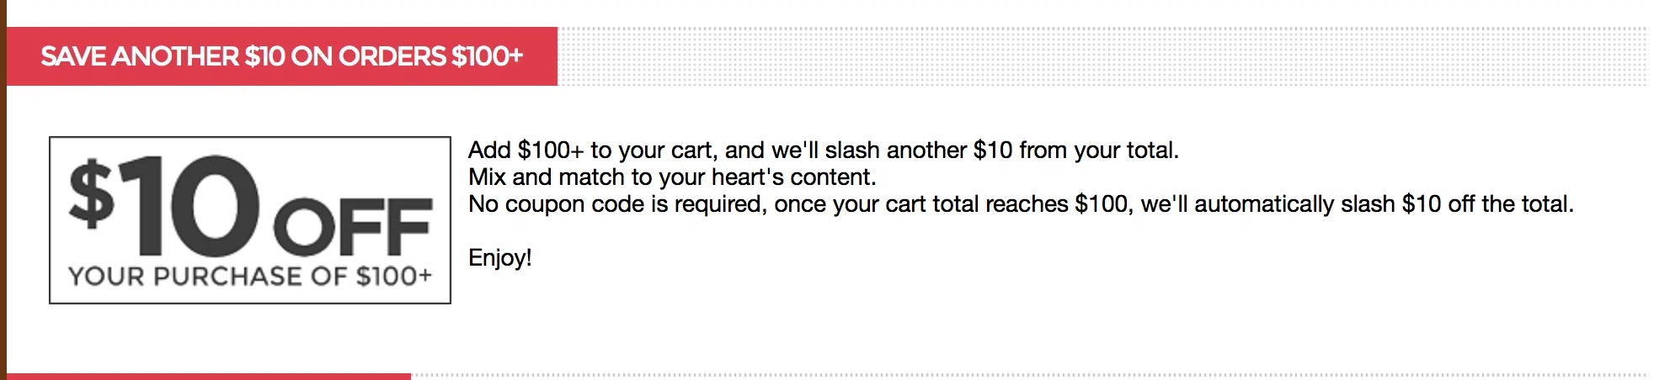Click the 'Enjoy!' text
Viewport: 1654px width, 380px height.
500,257
